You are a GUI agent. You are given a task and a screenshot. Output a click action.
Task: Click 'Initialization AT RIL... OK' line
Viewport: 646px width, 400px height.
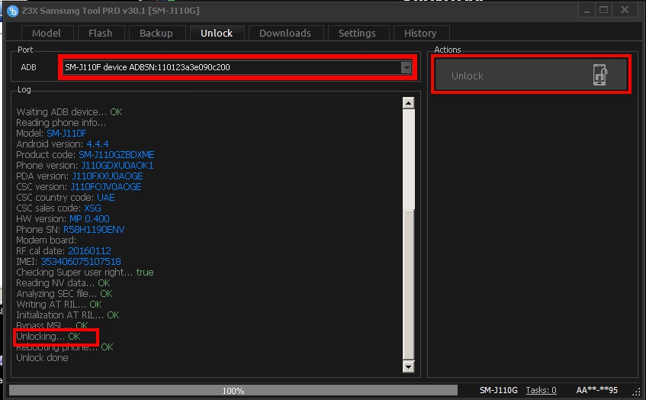68,315
